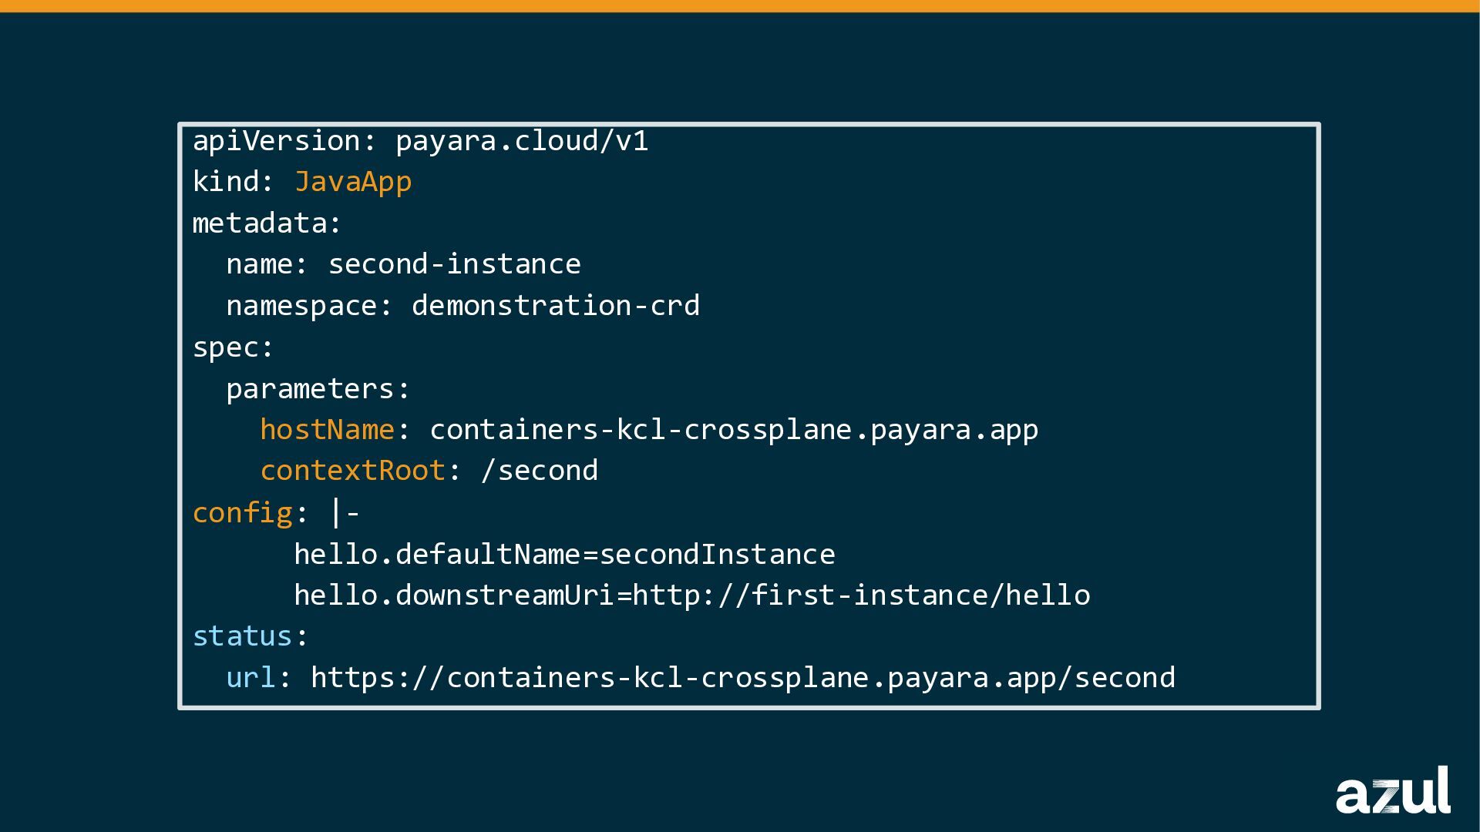Image resolution: width=1480 pixels, height=832 pixels.
Task: Click the orange hostName key
Action: tap(327, 430)
